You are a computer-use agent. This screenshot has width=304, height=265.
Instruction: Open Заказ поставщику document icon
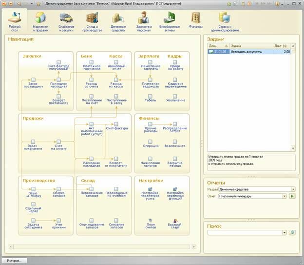click(x=33, y=79)
